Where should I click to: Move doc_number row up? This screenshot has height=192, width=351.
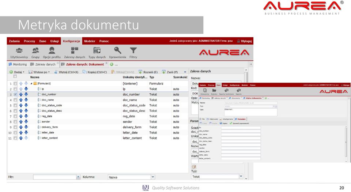click(x=21, y=94)
